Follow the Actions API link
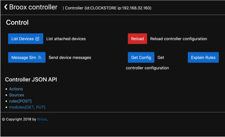225x137 pixels. coord(16,89)
